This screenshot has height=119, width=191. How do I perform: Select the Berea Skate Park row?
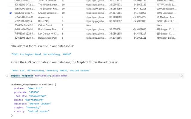click(48, 38)
